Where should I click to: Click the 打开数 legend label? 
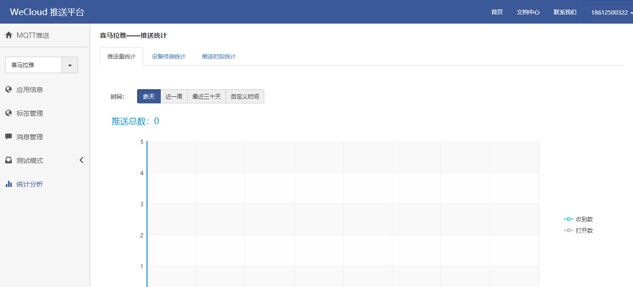(x=584, y=231)
